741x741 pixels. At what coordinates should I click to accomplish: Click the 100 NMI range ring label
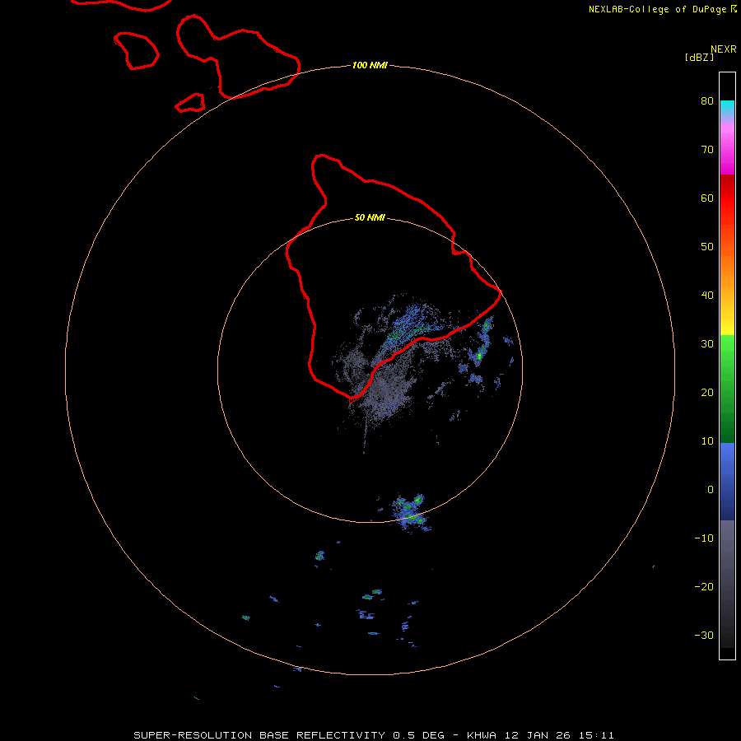click(x=370, y=65)
